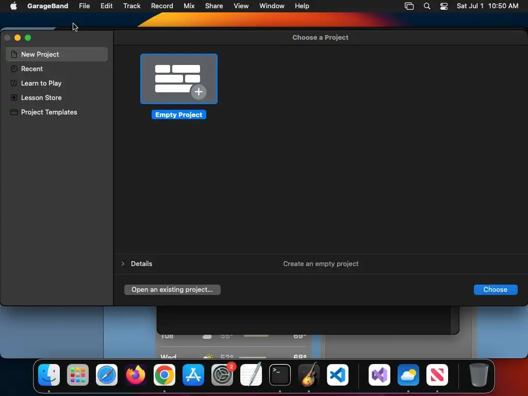Open the Help menu
528x396 pixels.
302,6
